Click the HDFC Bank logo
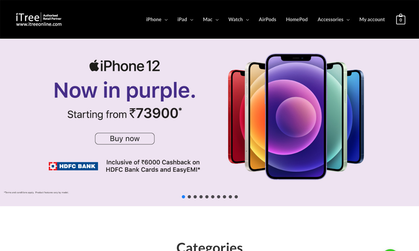This screenshot has width=419, height=251. (73, 166)
